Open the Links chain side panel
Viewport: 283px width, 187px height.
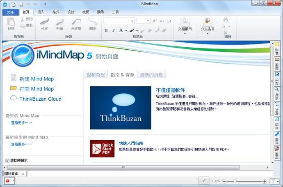coord(277,138)
